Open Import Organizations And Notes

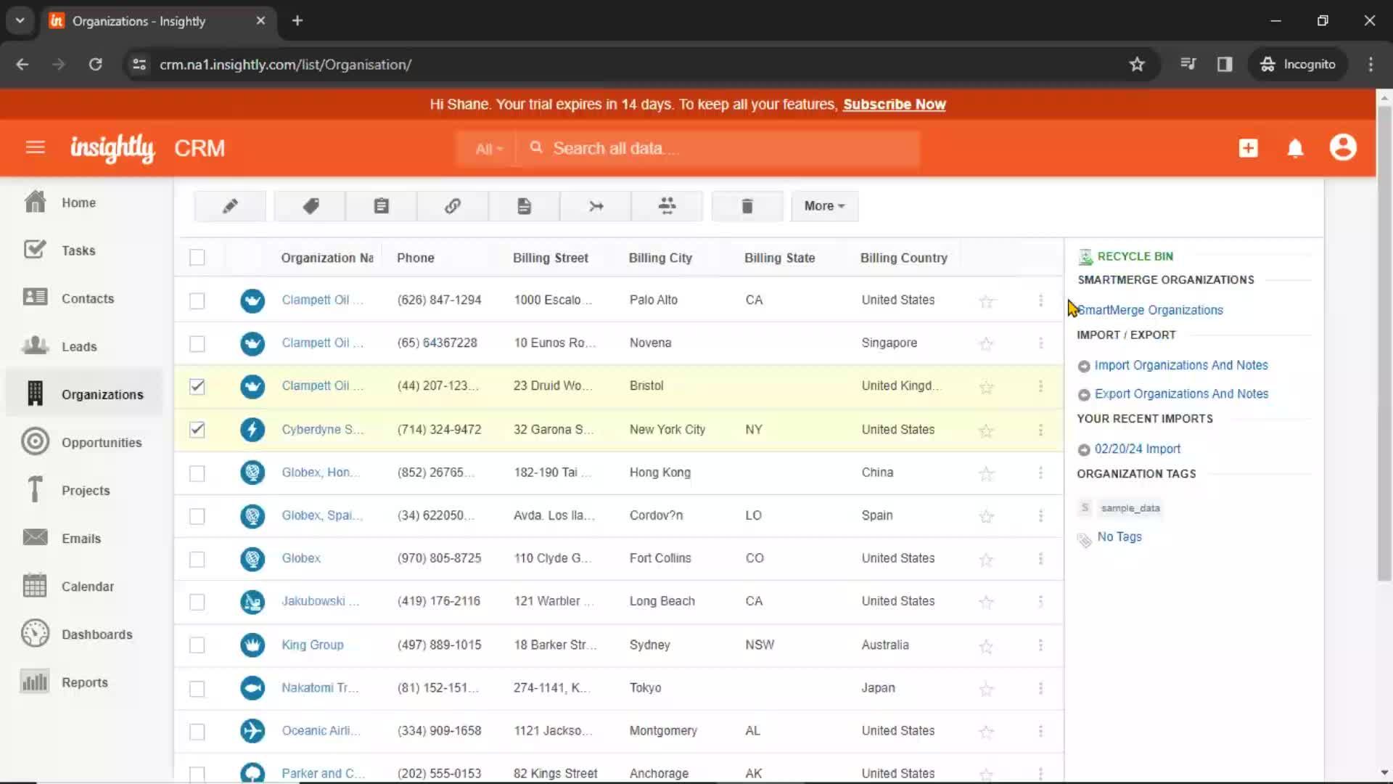1180,364
